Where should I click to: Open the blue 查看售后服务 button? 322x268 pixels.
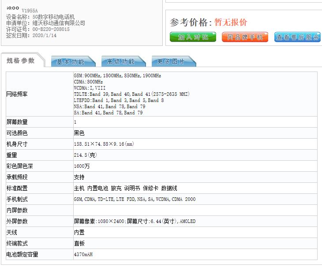[297, 37]
